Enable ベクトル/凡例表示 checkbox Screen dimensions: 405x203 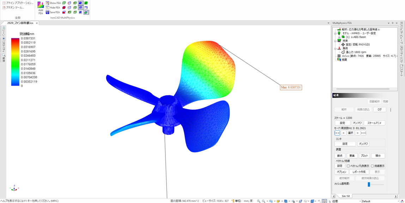pyautogui.click(x=349, y=166)
